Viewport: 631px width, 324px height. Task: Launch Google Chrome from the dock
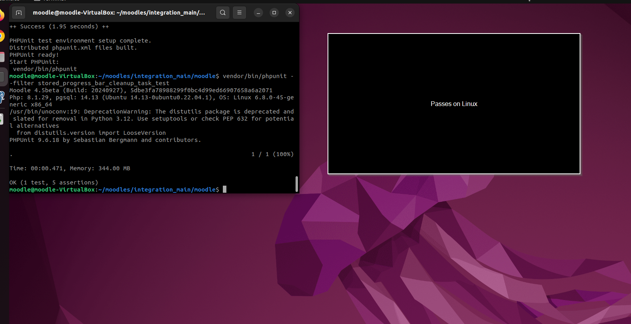(x=2, y=36)
